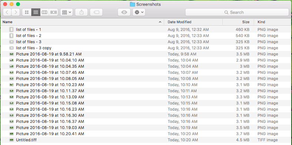Click the icon of list of files - 2
The height and width of the screenshot is (145, 292).
pyautogui.click(x=11, y=36)
